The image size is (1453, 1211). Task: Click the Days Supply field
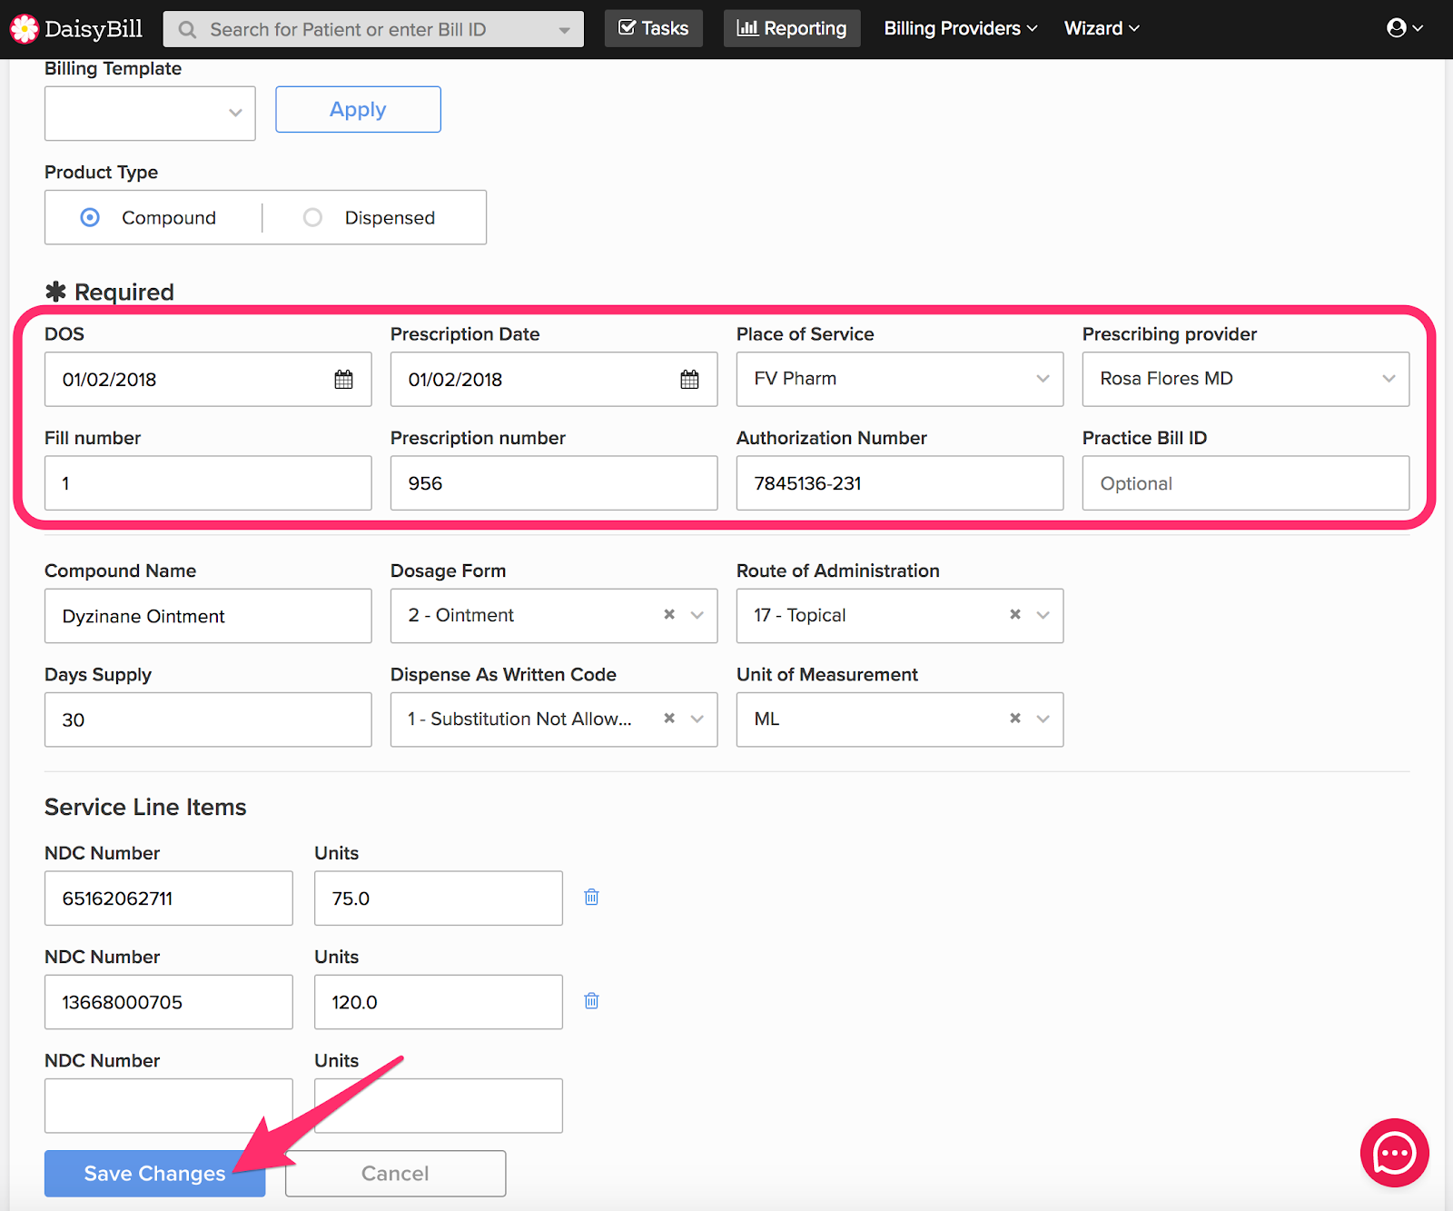coord(208,719)
